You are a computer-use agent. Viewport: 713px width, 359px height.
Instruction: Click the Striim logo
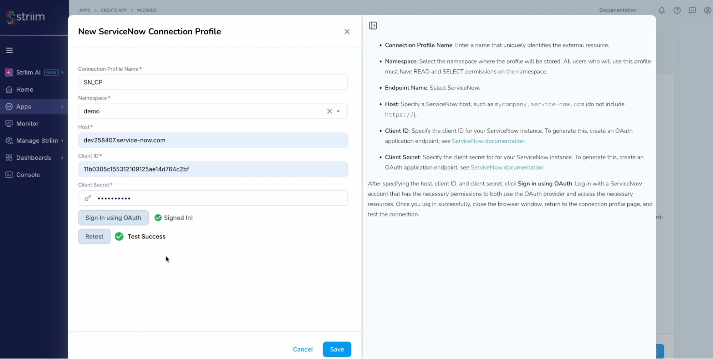[25, 17]
